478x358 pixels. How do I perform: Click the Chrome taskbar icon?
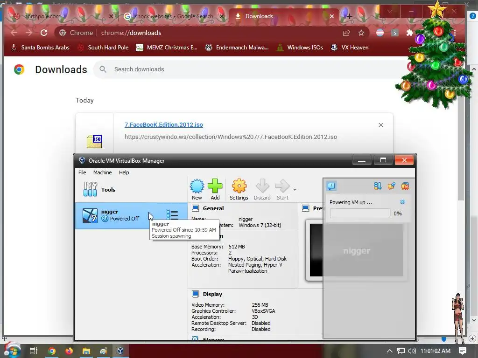[x=52, y=351]
